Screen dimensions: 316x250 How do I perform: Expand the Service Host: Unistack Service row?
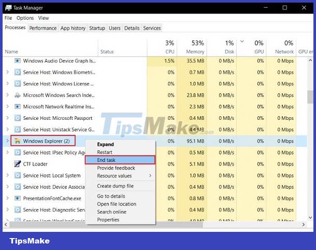7,129
